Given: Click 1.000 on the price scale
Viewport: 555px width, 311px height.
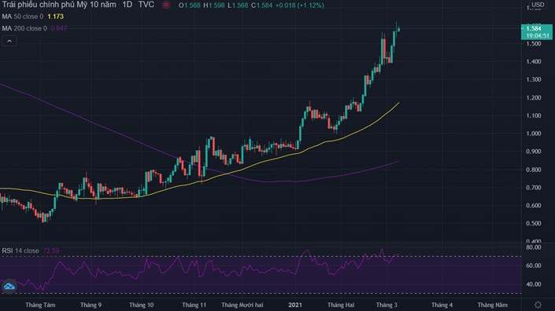Looking at the screenshot, I should pyautogui.click(x=534, y=134).
